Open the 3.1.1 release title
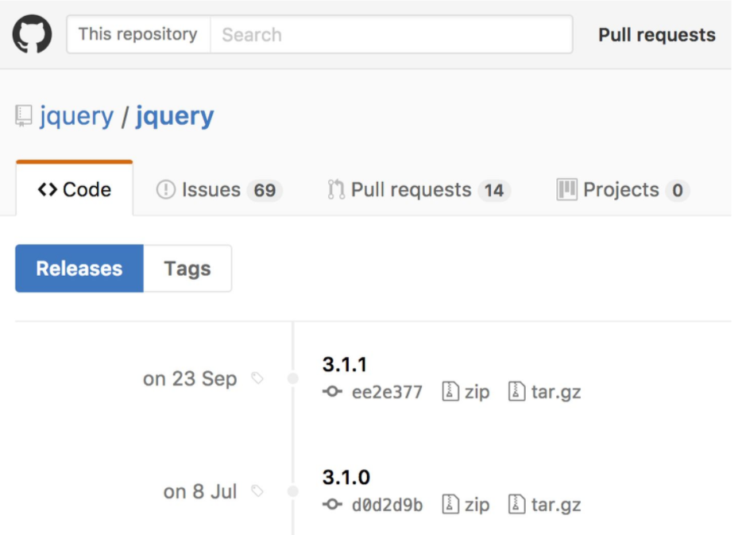 coord(345,365)
